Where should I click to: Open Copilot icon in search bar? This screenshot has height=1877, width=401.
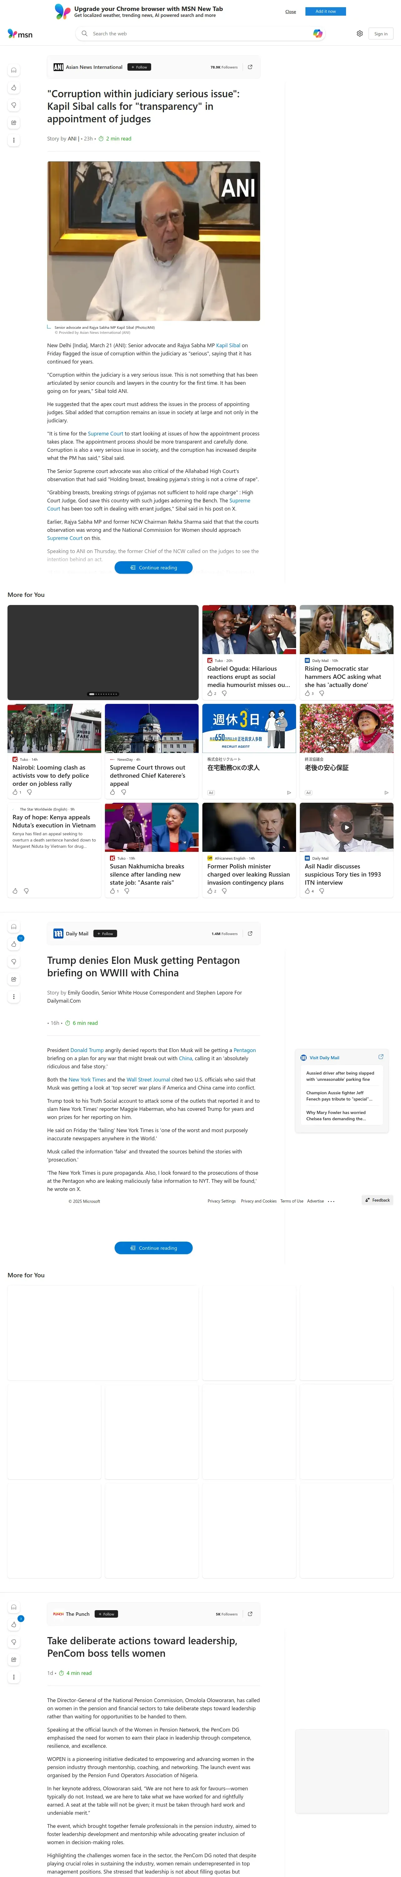pyautogui.click(x=317, y=33)
